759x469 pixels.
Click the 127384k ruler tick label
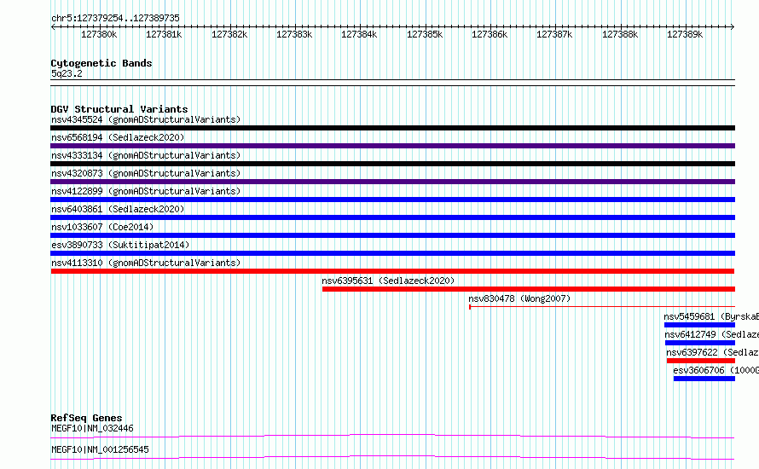[359, 34]
